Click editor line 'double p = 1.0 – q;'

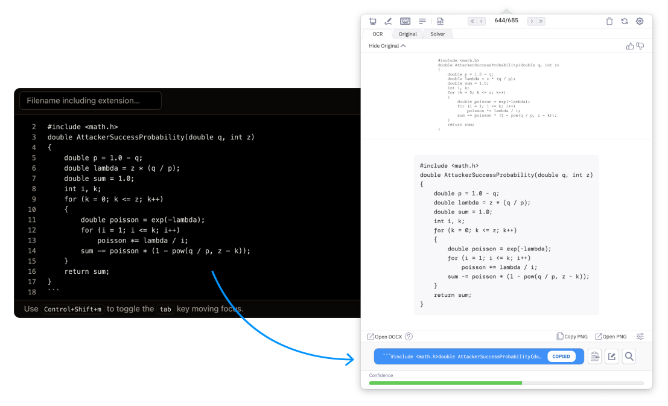(103, 157)
